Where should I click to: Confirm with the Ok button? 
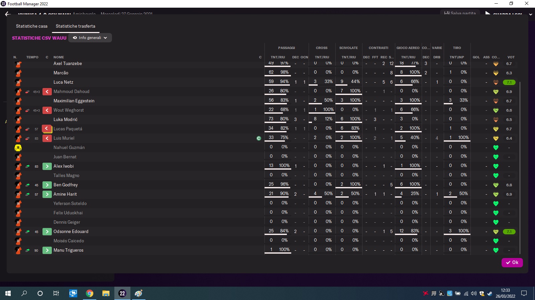coord(512,262)
